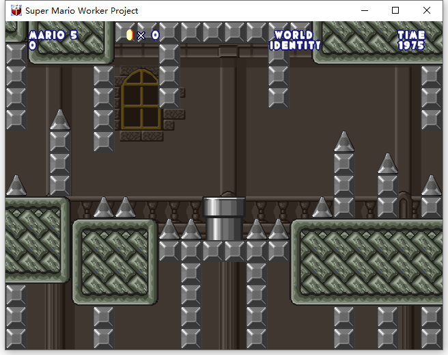Click the TIME label
448x355 pixels.
(x=411, y=35)
